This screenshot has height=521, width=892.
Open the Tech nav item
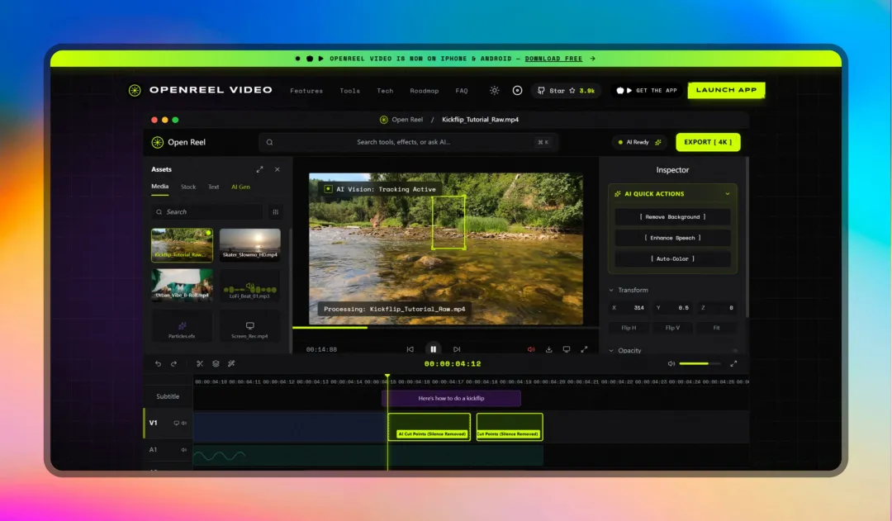click(x=385, y=91)
